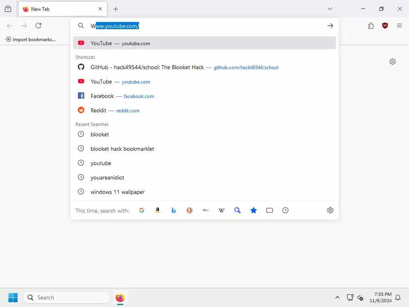Open search settings gear in dropdown
The image size is (409, 307).
[x=330, y=210]
